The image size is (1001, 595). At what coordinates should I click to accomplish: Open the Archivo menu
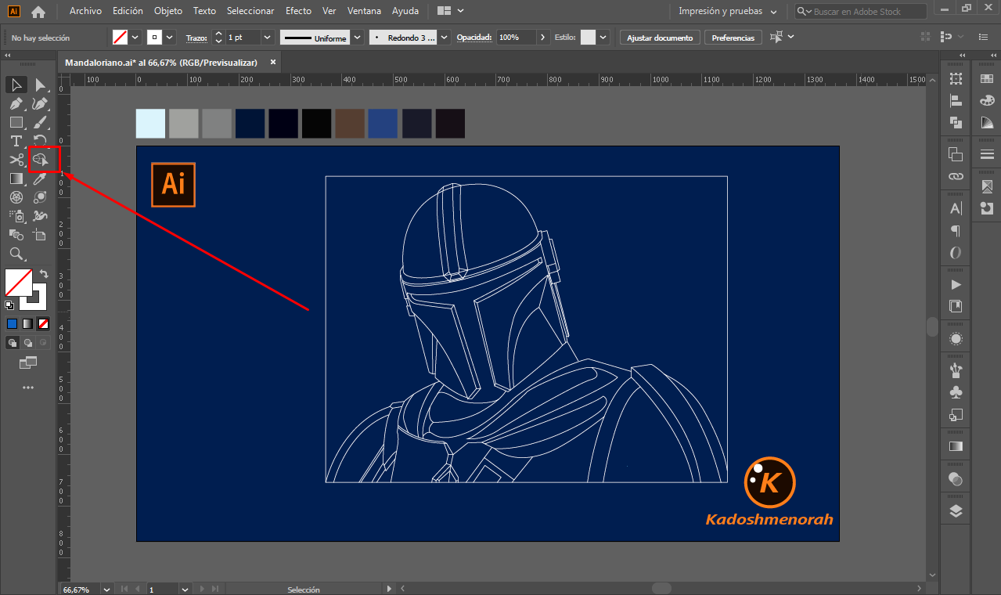click(85, 12)
